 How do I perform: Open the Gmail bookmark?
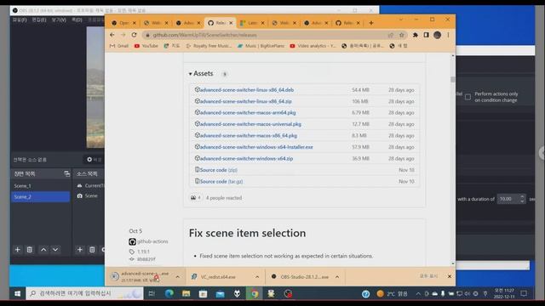coord(119,46)
